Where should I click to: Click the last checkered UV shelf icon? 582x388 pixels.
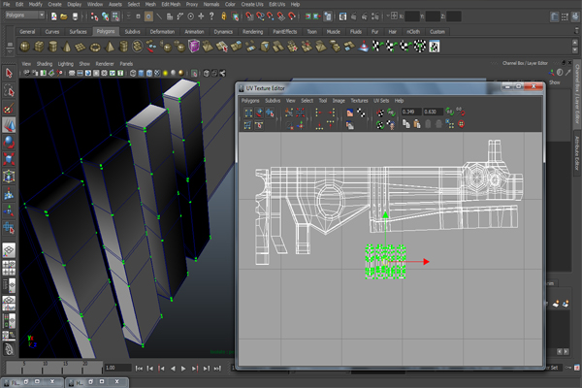pyautogui.click(x=435, y=47)
